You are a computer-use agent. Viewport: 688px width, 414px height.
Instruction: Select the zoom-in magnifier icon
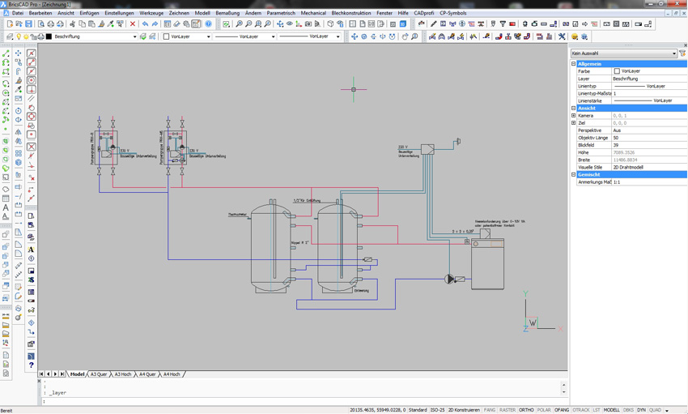click(239, 24)
